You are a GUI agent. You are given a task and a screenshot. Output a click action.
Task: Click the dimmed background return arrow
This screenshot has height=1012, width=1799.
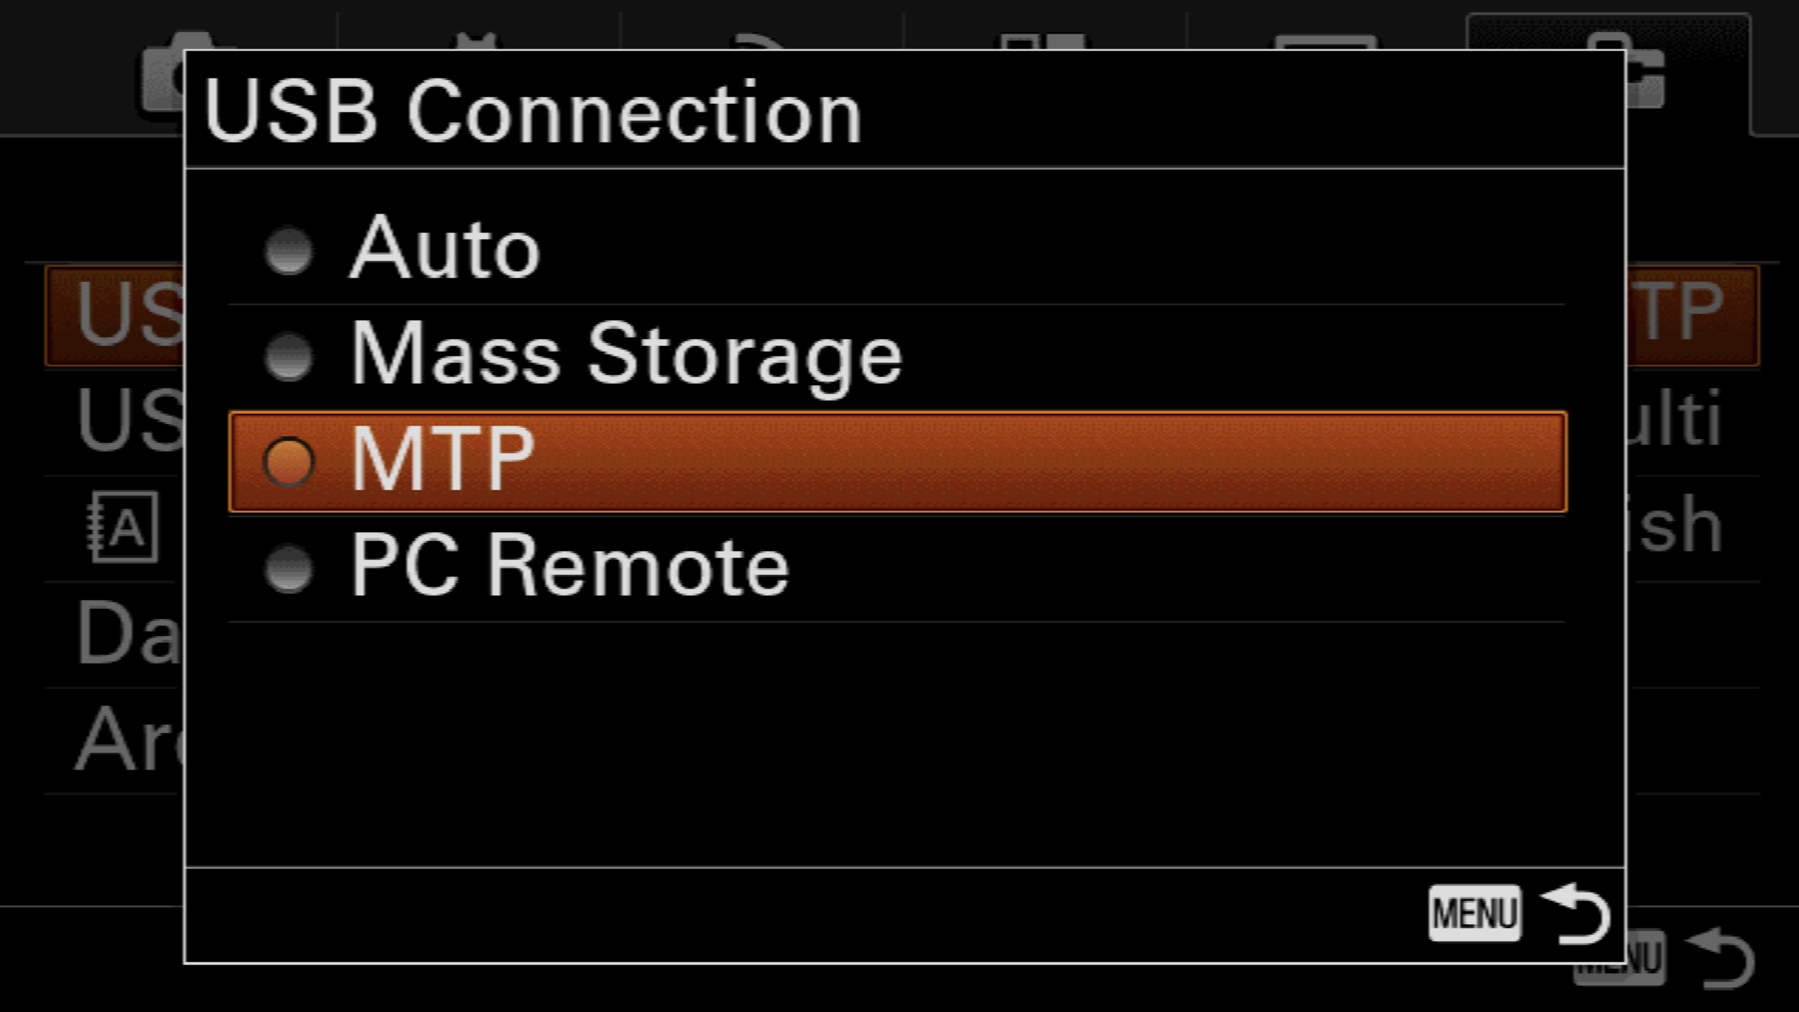point(1723,960)
